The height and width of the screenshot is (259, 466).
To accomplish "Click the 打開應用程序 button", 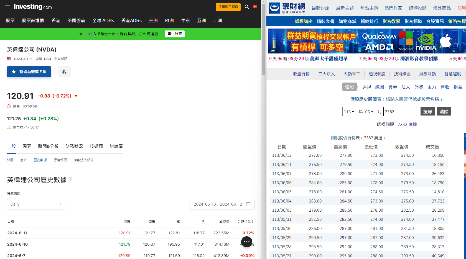I will click(228, 7).
